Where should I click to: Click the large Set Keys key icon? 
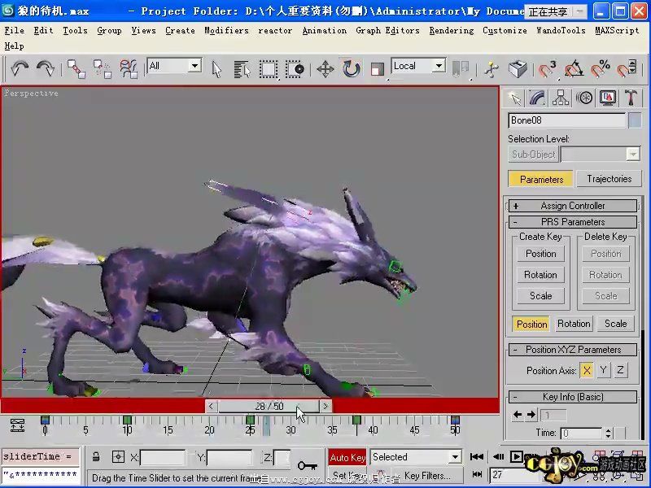[308, 464]
